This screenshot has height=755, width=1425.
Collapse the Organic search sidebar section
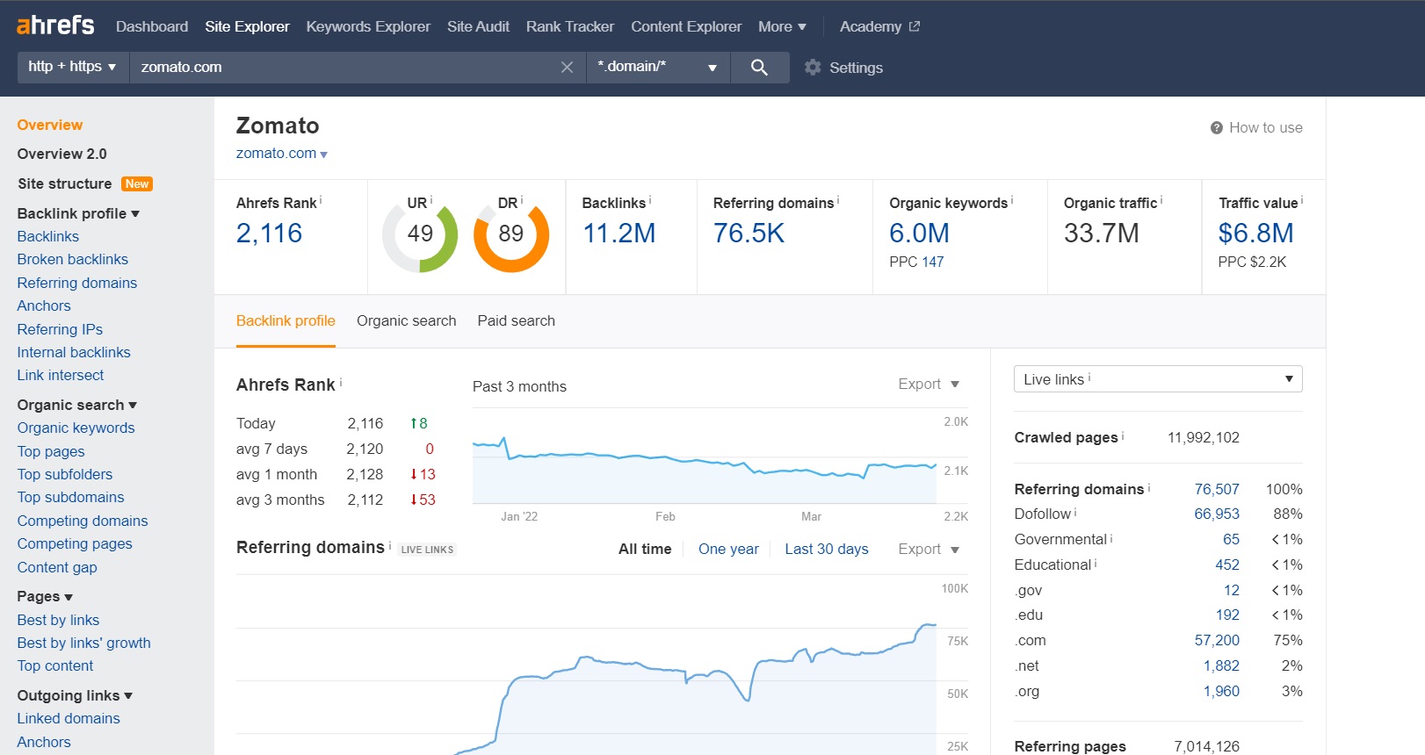(x=77, y=405)
